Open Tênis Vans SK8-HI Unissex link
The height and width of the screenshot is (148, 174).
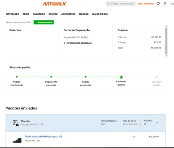[43, 136]
